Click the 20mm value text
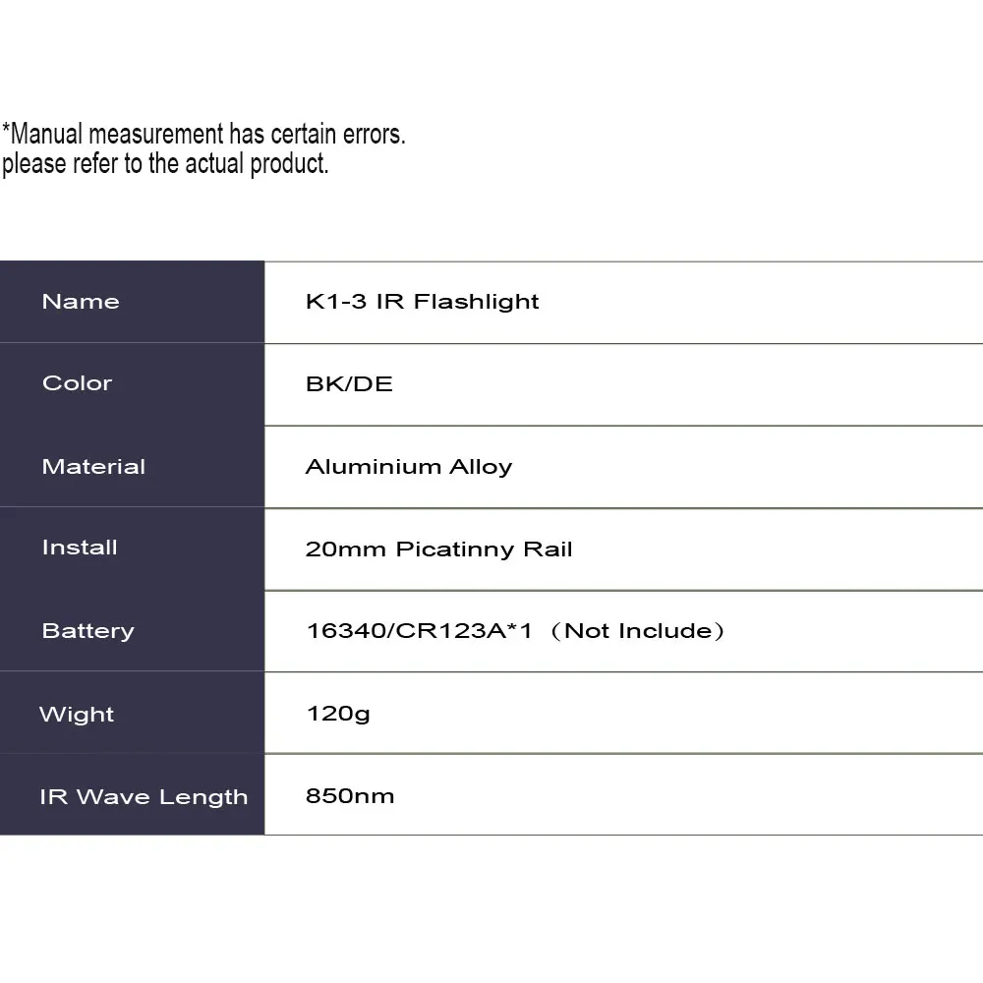Screen dimensions: 983x983 tap(347, 549)
